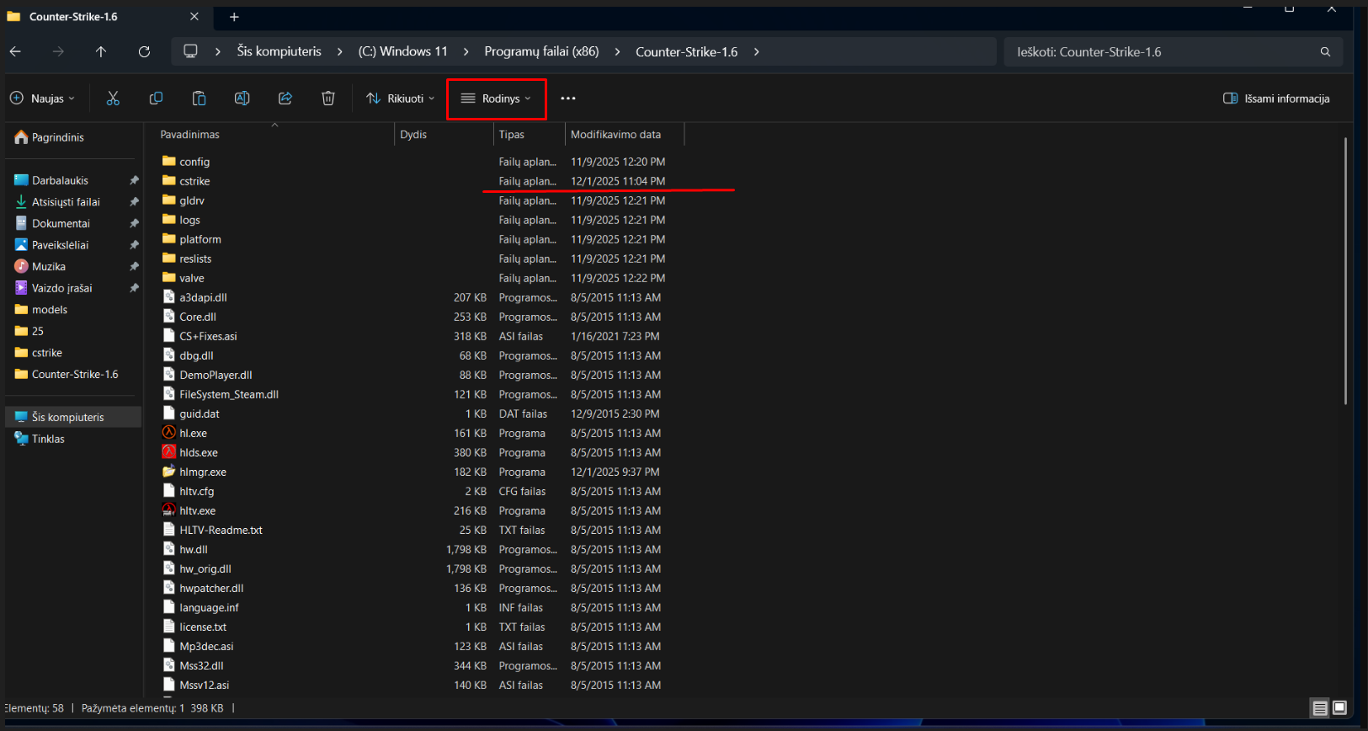Select Šis kompiuteris in sidebar
Image resolution: width=1368 pixels, height=731 pixels.
coord(75,417)
